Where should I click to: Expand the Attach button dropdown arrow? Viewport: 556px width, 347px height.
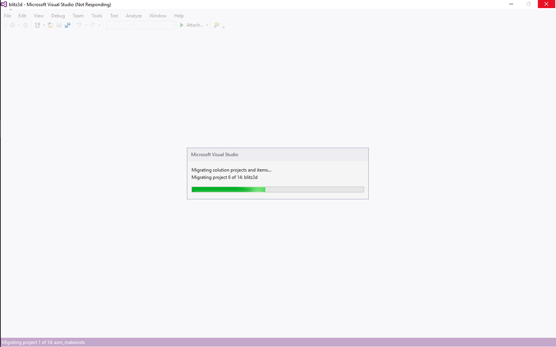pos(207,25)
